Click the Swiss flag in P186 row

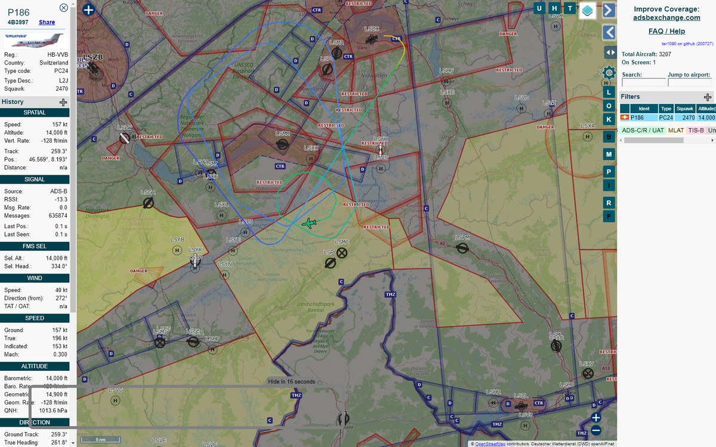625,117
